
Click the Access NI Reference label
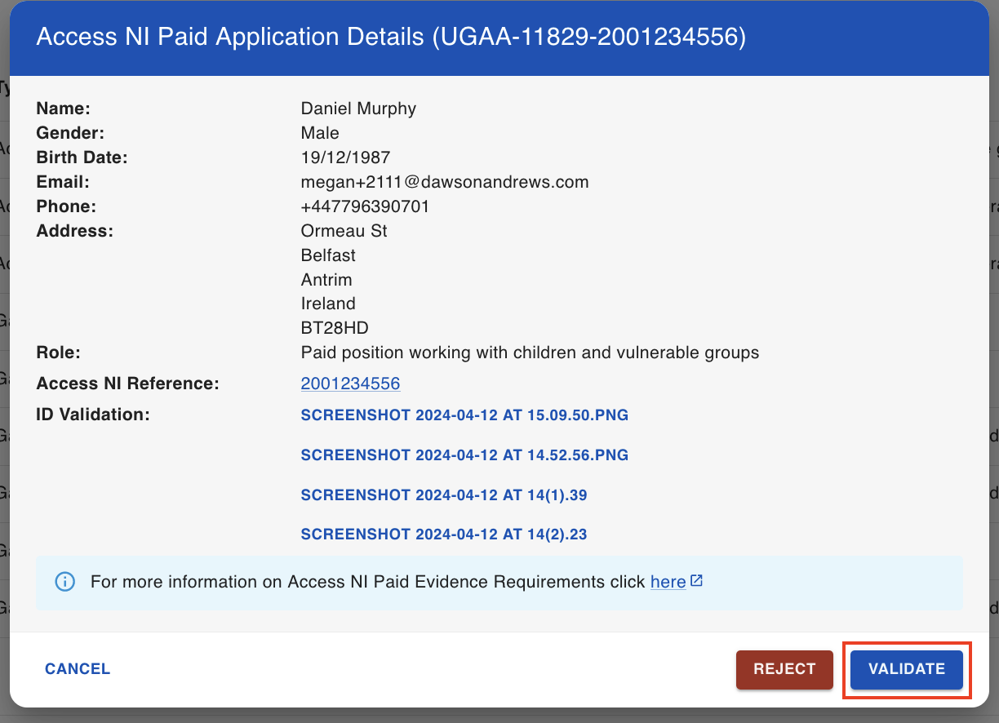(x=128, y=384)
